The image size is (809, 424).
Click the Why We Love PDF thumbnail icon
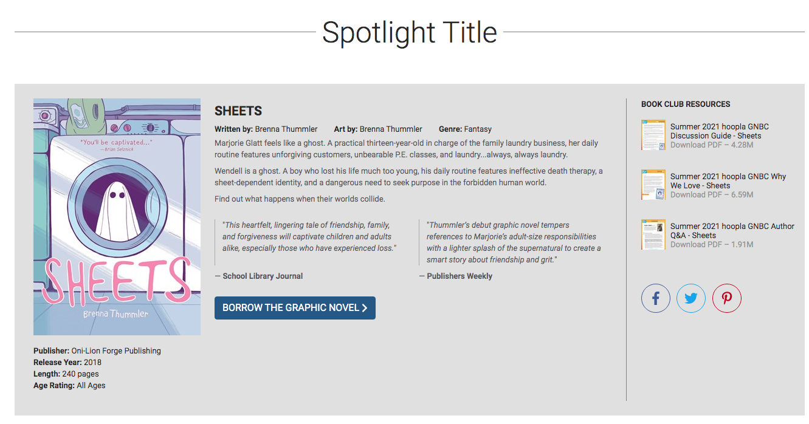pos(653,185)
